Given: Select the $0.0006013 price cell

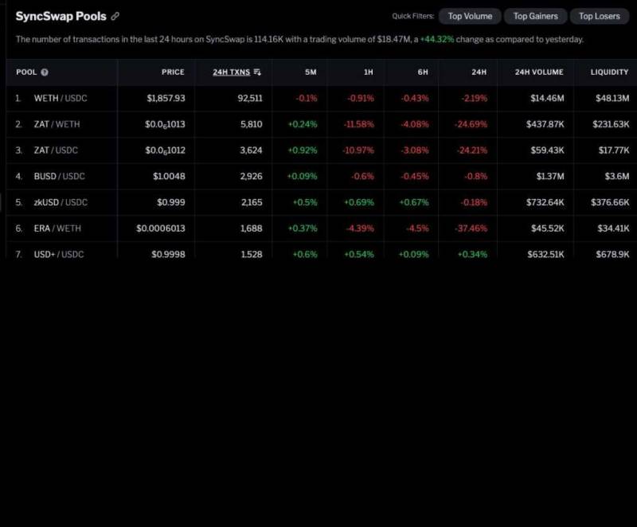Looking at the screenshot, I should [x=161, y=228].
